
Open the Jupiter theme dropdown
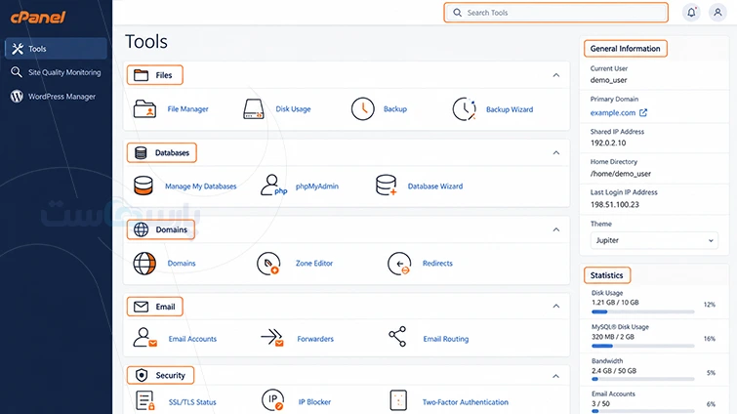point(654,240)
